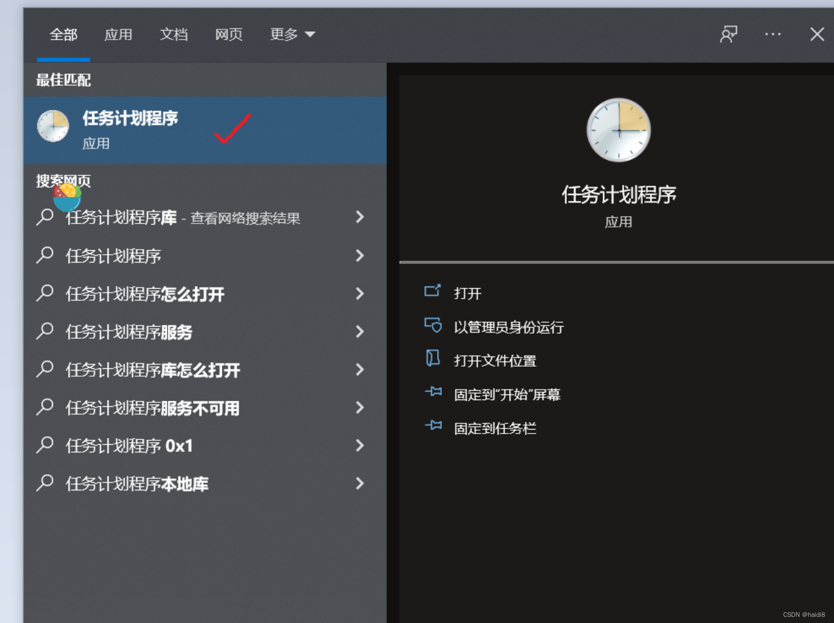Click the 以管理员身份运行 shield icon
The image size is (834, 623).
(433, 326)
